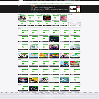Open the colorful paint-splash variety show thumbnail
The width and height of the screenshot is (99, 99).
tap(44, 56)
